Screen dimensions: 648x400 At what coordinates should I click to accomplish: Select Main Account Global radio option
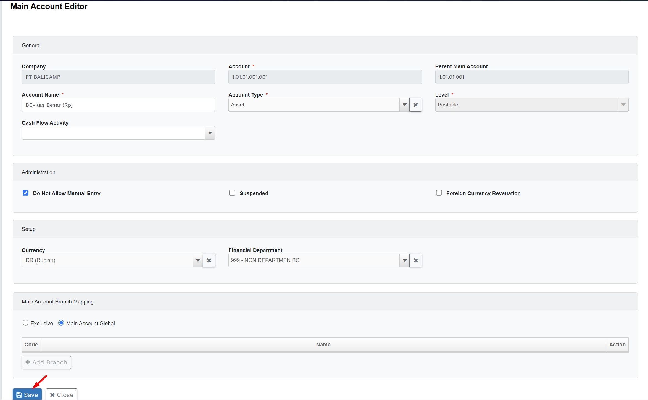61,323
